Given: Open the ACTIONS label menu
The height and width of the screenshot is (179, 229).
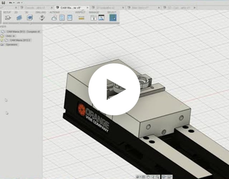Looking at the screenshot, I should coord(54,12).
